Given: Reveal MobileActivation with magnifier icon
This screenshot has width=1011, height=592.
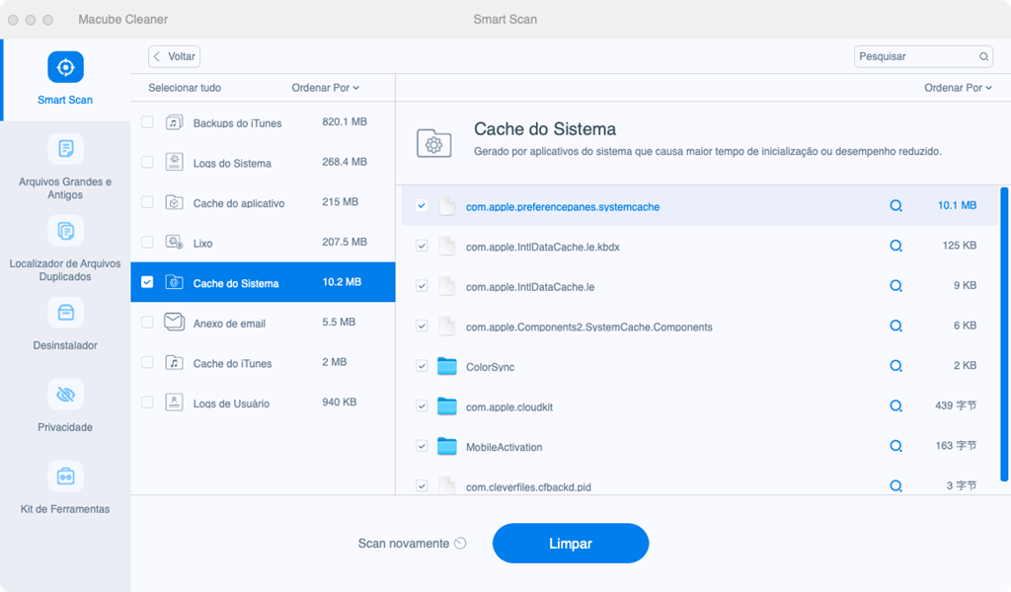Looking at the screenshot, I should [x=895, y=446].
